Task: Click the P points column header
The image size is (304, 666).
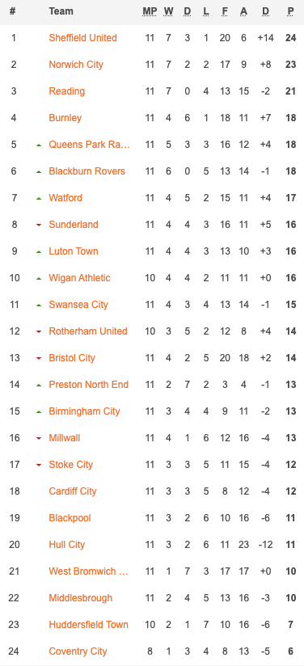Action: tap(291, 11)
